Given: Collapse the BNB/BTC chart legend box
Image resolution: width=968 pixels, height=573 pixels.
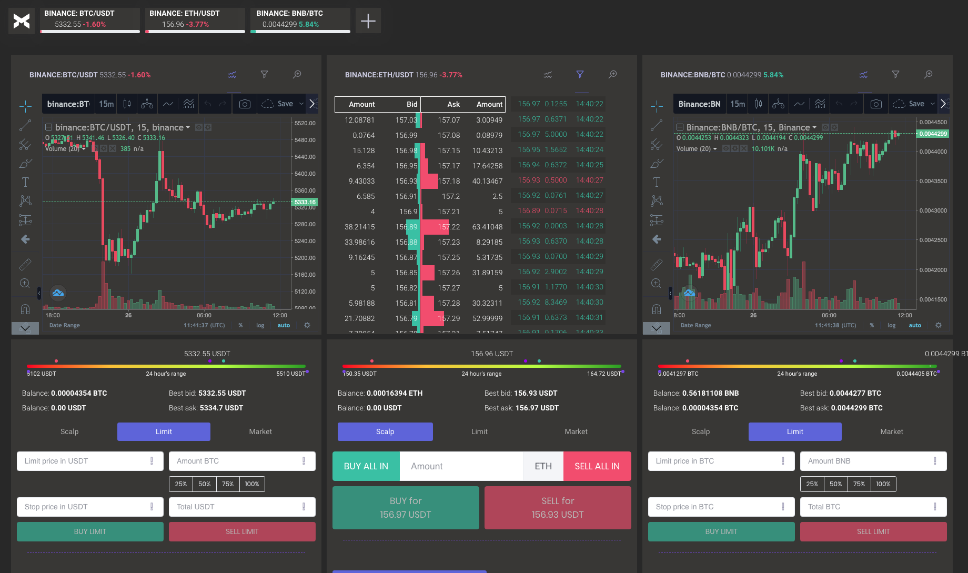Looking at the screenshot, I should [680, 127].
